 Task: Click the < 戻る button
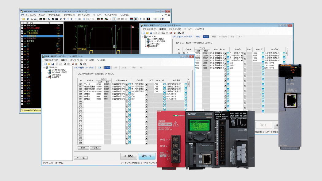coord(128,156)
